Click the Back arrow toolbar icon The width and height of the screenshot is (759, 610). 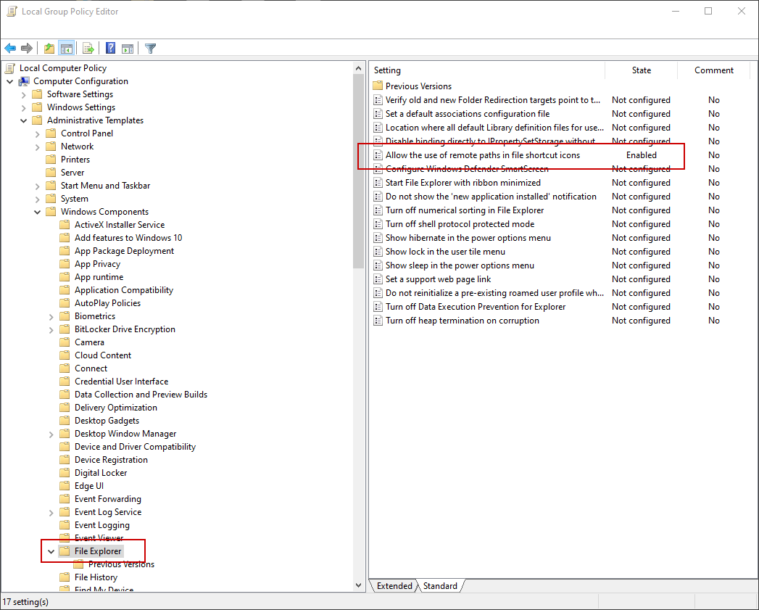pyautogui.click(x=10, y=48)
